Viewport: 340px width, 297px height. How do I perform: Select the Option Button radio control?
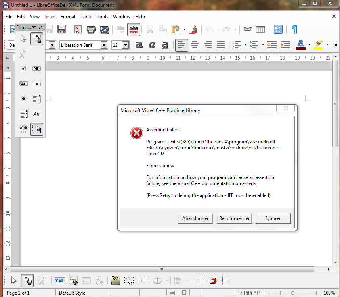click(23, 99)
